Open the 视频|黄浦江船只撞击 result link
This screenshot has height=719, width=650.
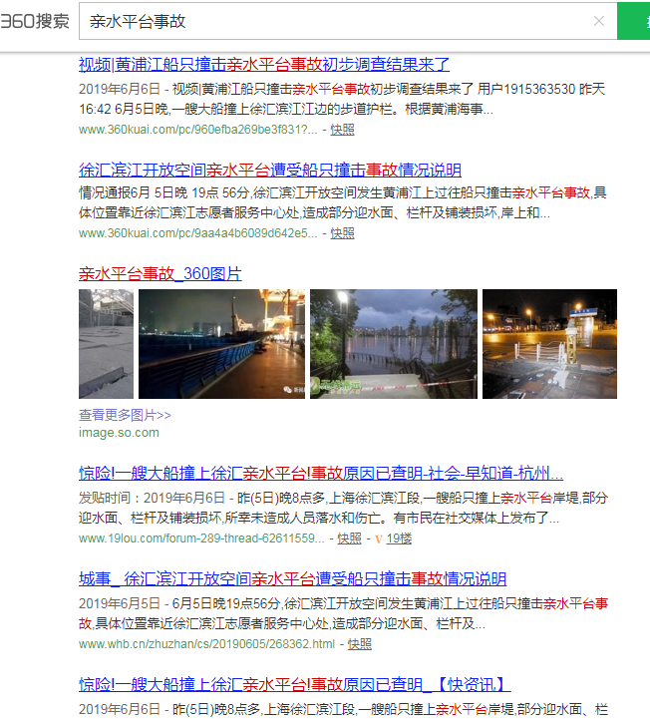tap(264, 65)
